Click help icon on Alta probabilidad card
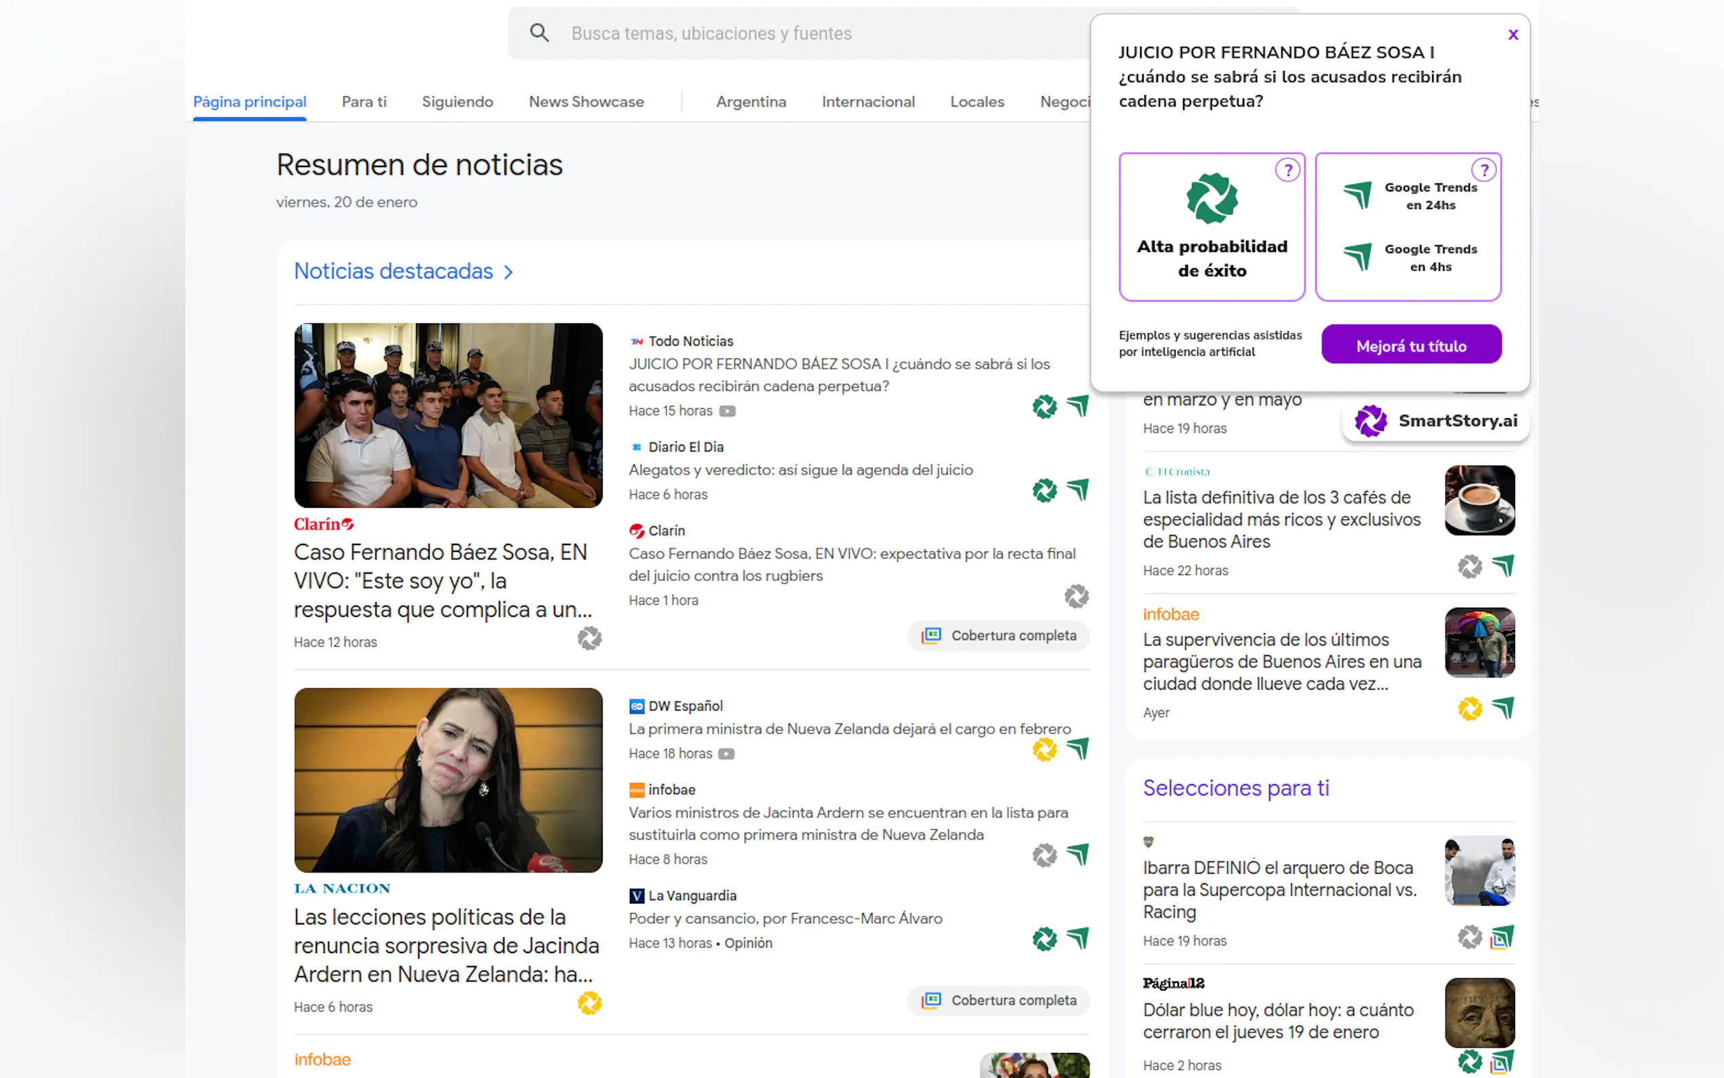The image size is (1724, 1078). [x=1287, y=170]
